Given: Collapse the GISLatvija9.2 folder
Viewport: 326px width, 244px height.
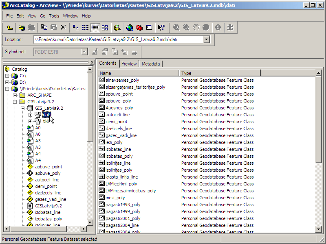Looking at the screenshot, I should tap(15, 102).
